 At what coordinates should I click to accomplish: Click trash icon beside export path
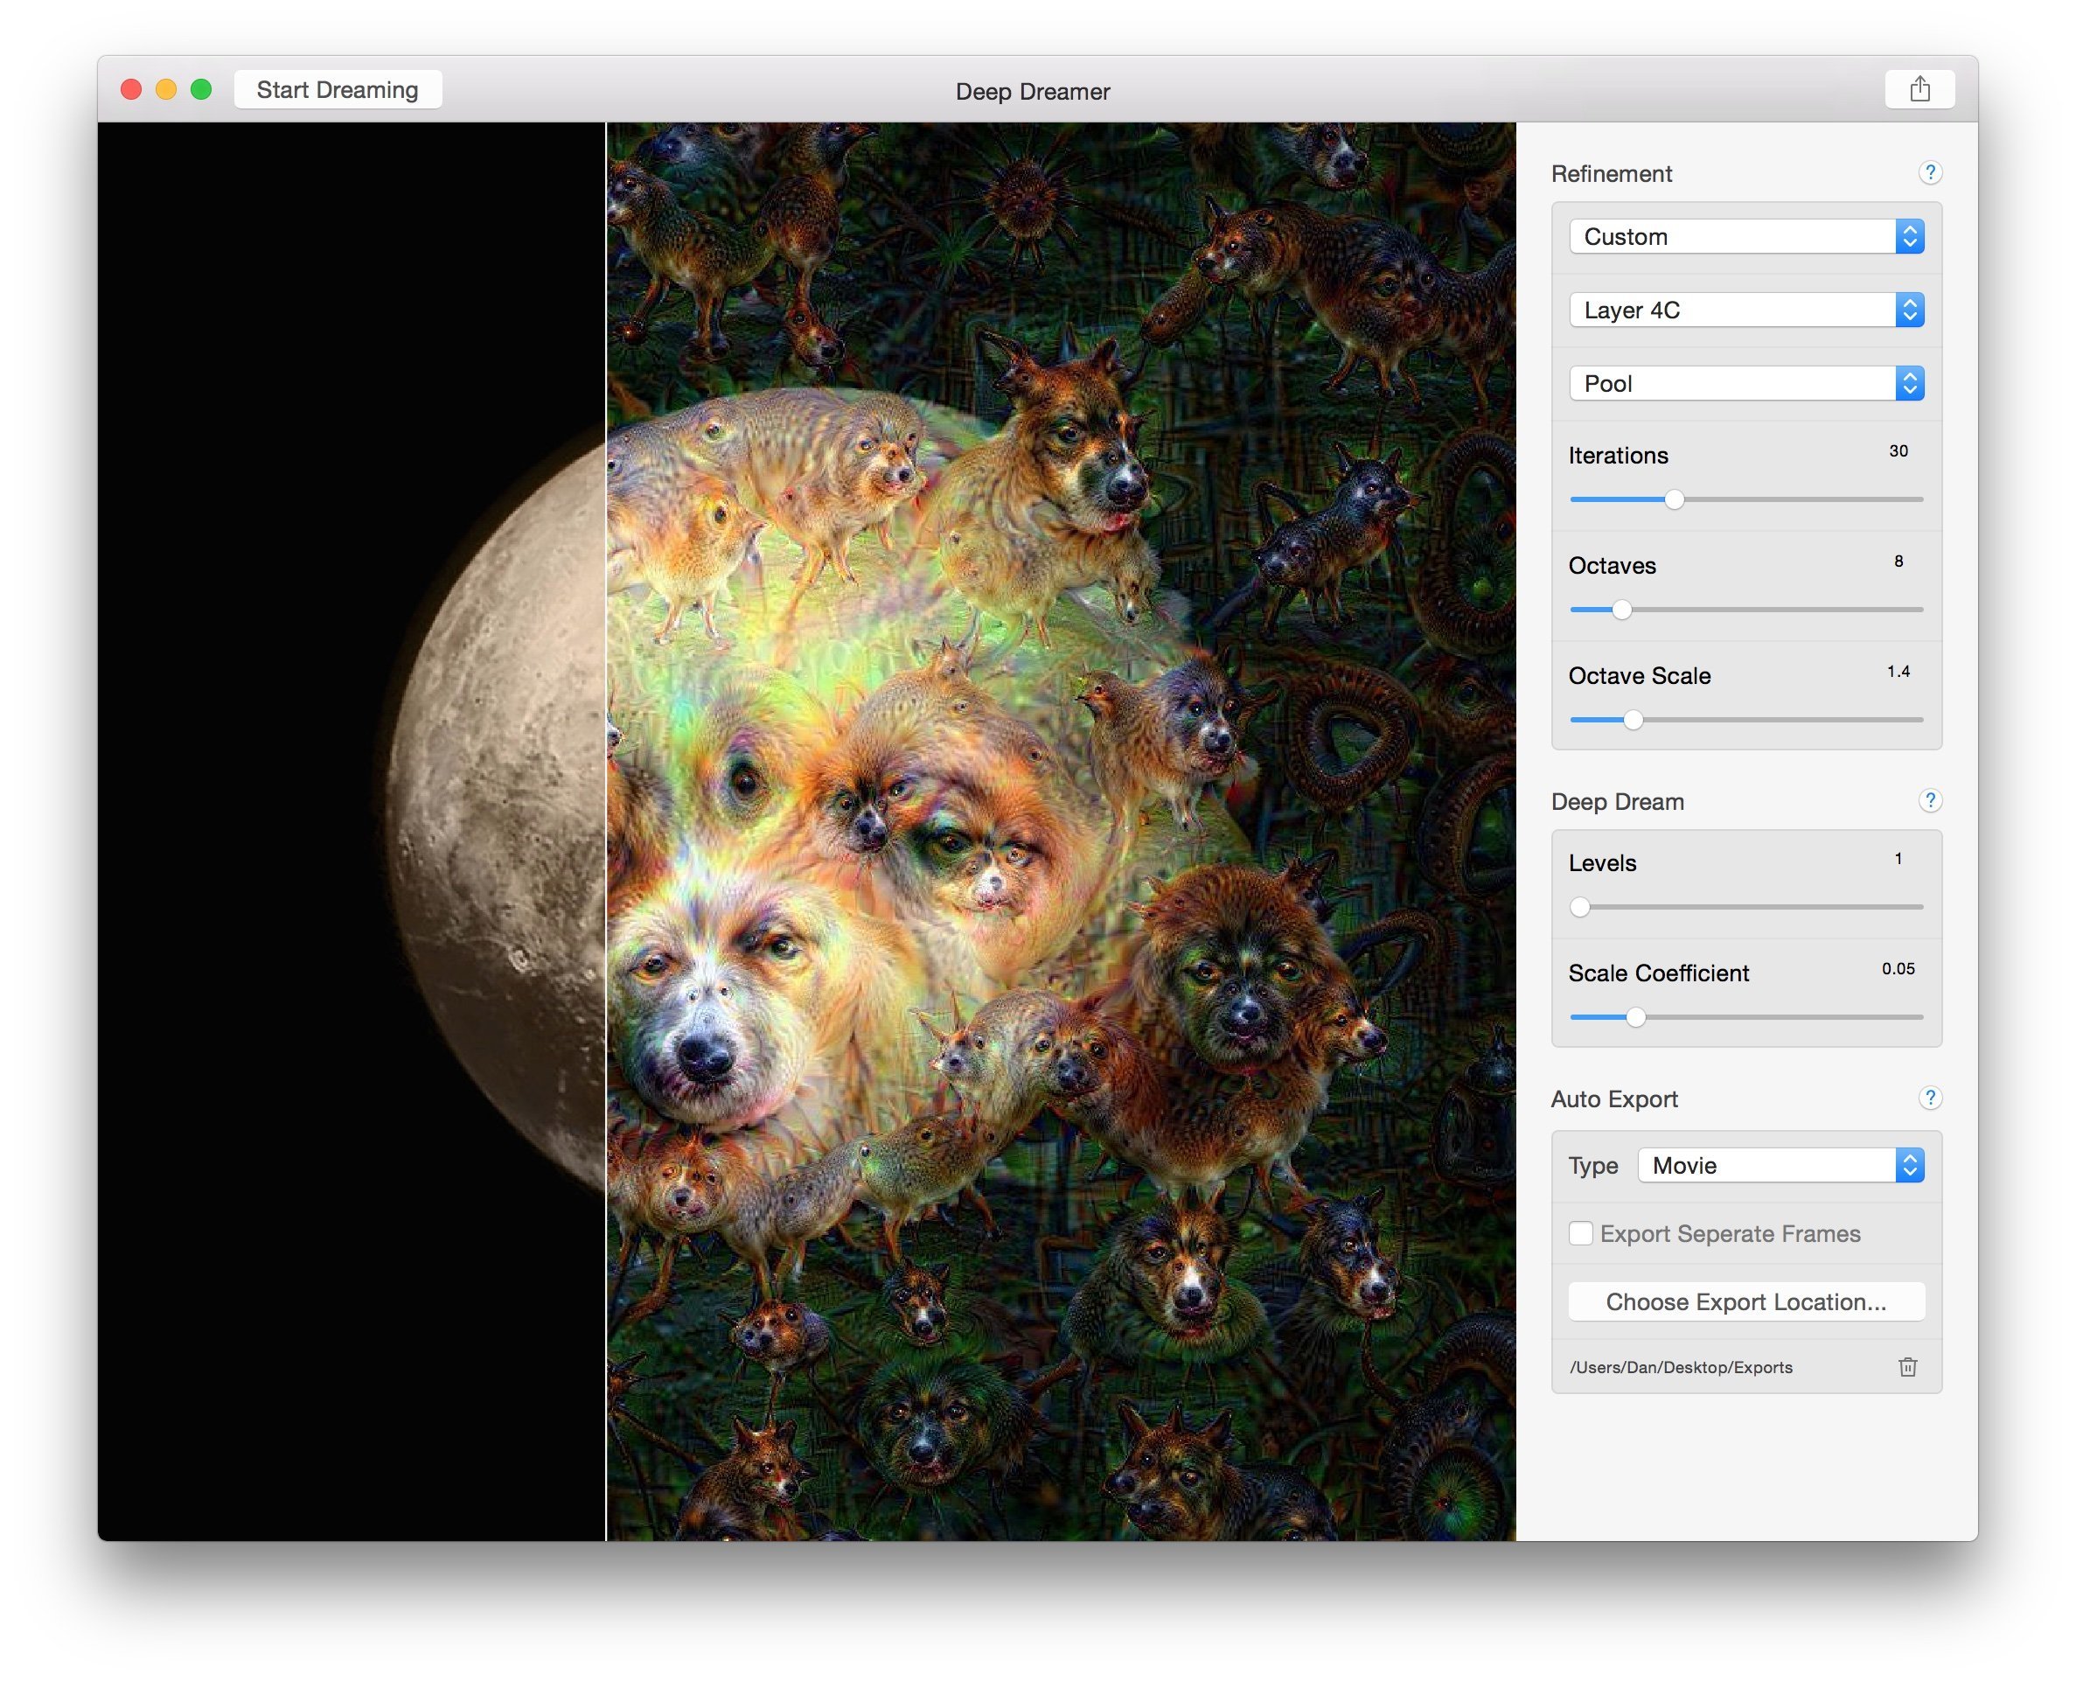pos(1907,1367)
